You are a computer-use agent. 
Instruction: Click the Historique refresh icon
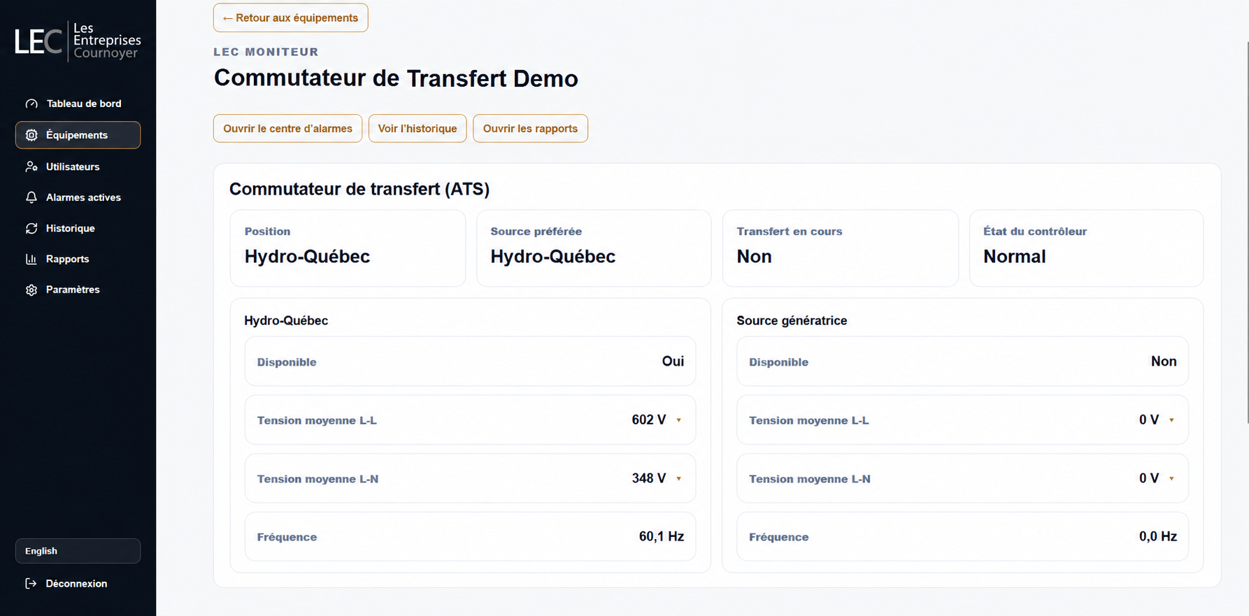(x=31, y=228)
